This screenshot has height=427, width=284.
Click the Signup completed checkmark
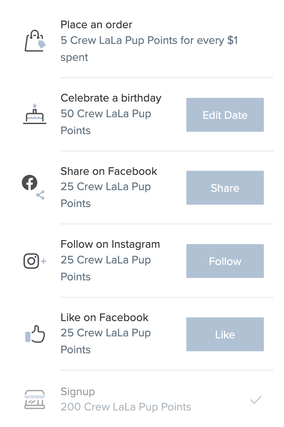click(256, 400)
